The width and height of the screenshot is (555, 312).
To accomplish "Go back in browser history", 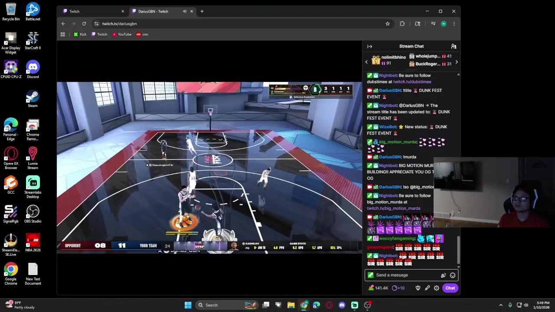I will click(x=63, y=24).
